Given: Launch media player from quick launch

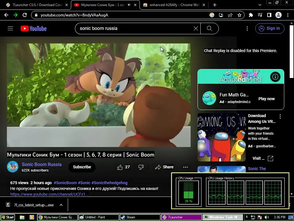Looking at the screenshot, I should pyautogui.click(x=32, y=218).
